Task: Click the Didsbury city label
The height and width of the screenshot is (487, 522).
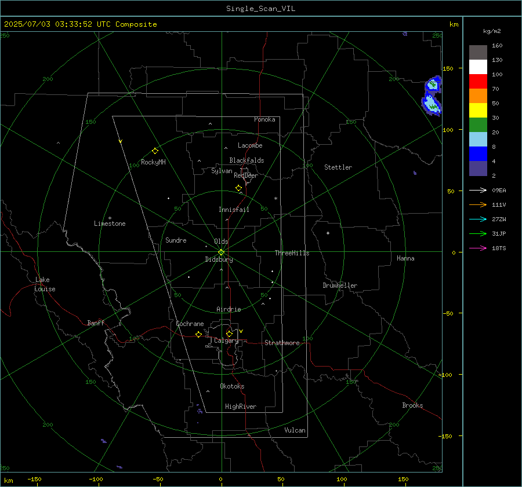Action: point(219,259)
